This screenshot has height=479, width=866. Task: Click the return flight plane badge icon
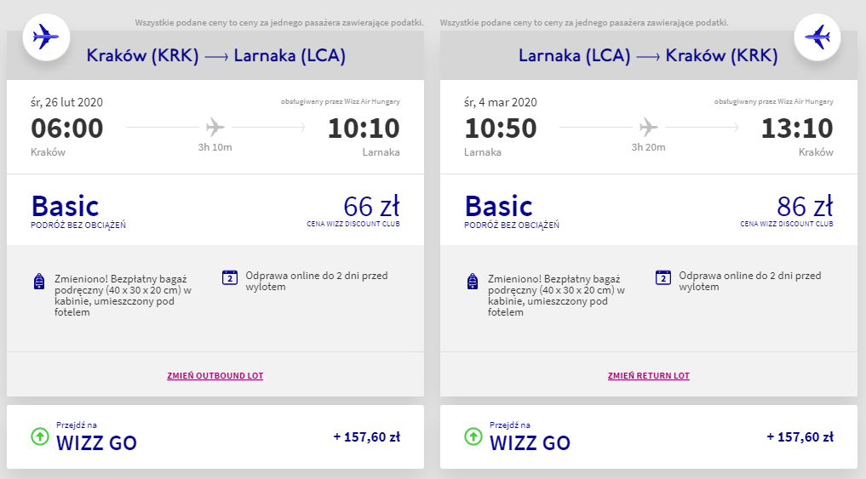(817, 37)
